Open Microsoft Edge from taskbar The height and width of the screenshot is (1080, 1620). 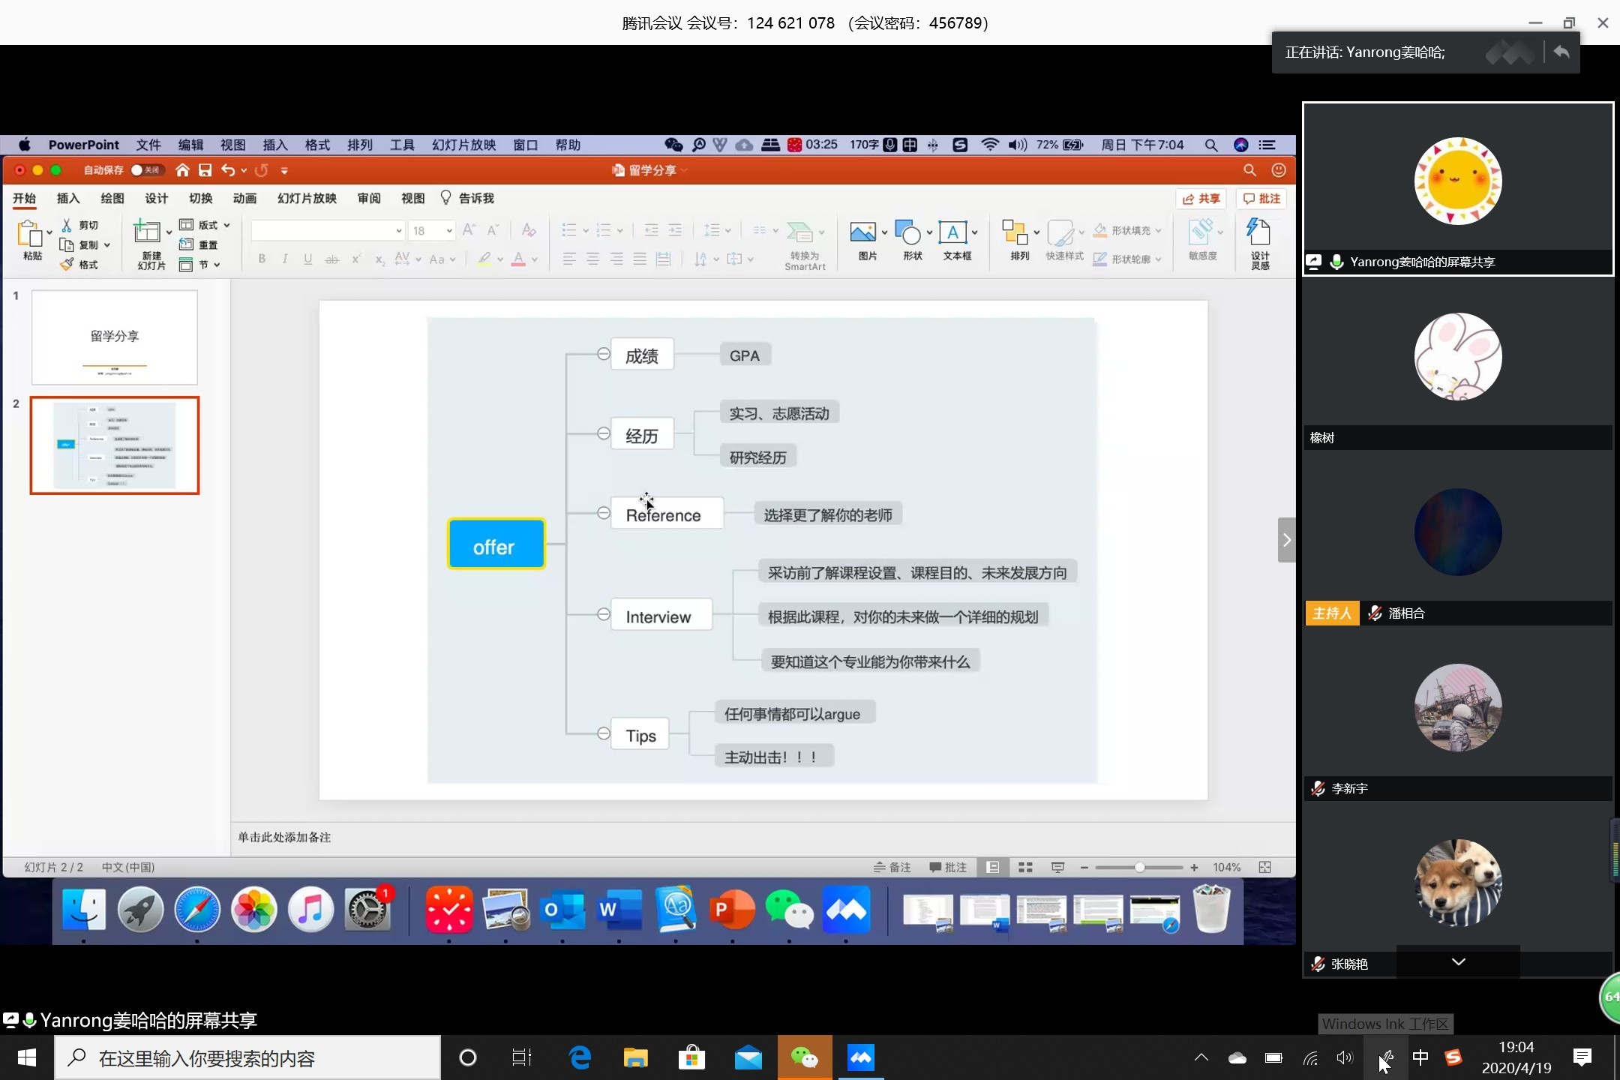pos(580,1057)
